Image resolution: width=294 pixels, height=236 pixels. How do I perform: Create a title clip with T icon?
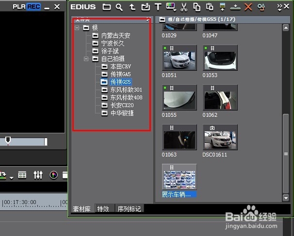click(x=158, y=7)
